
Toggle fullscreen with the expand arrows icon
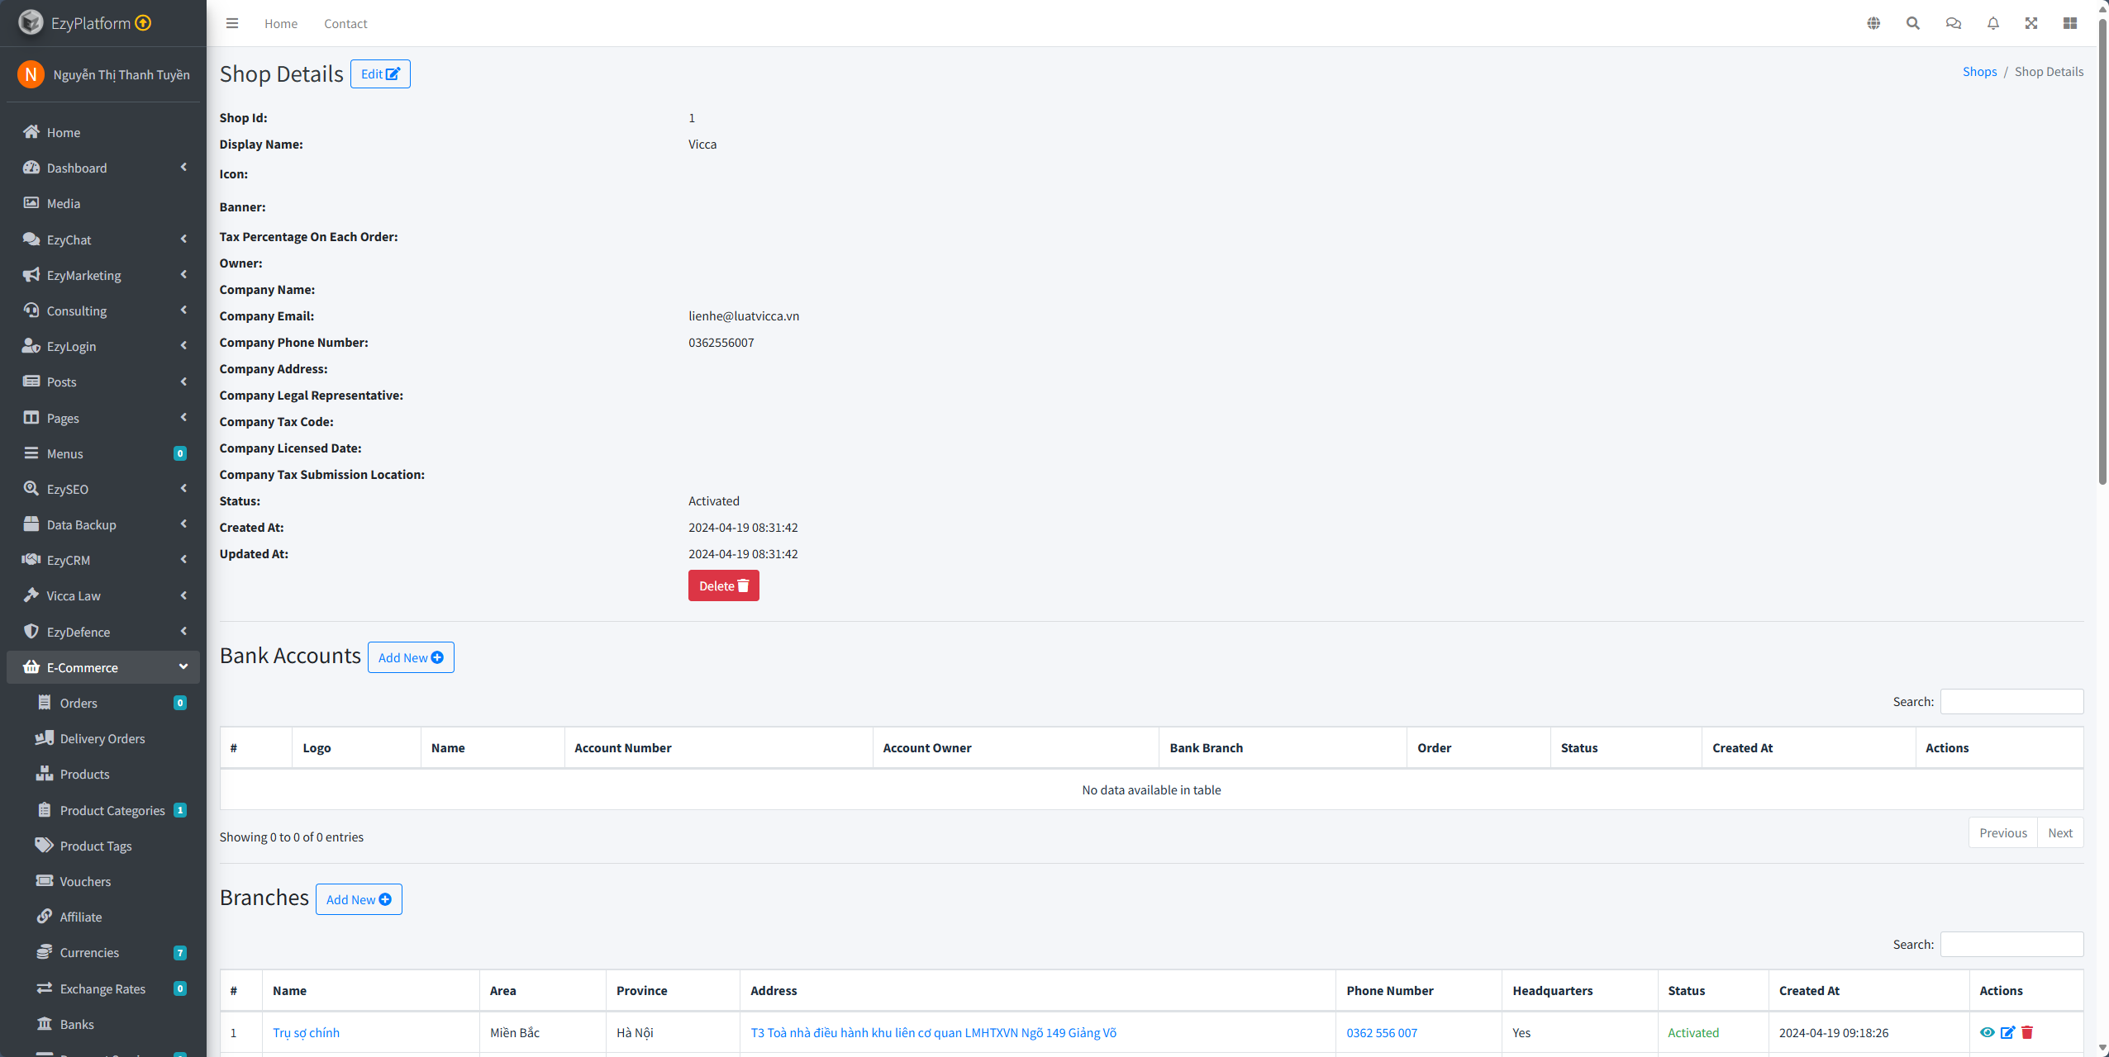[2031, 23]
